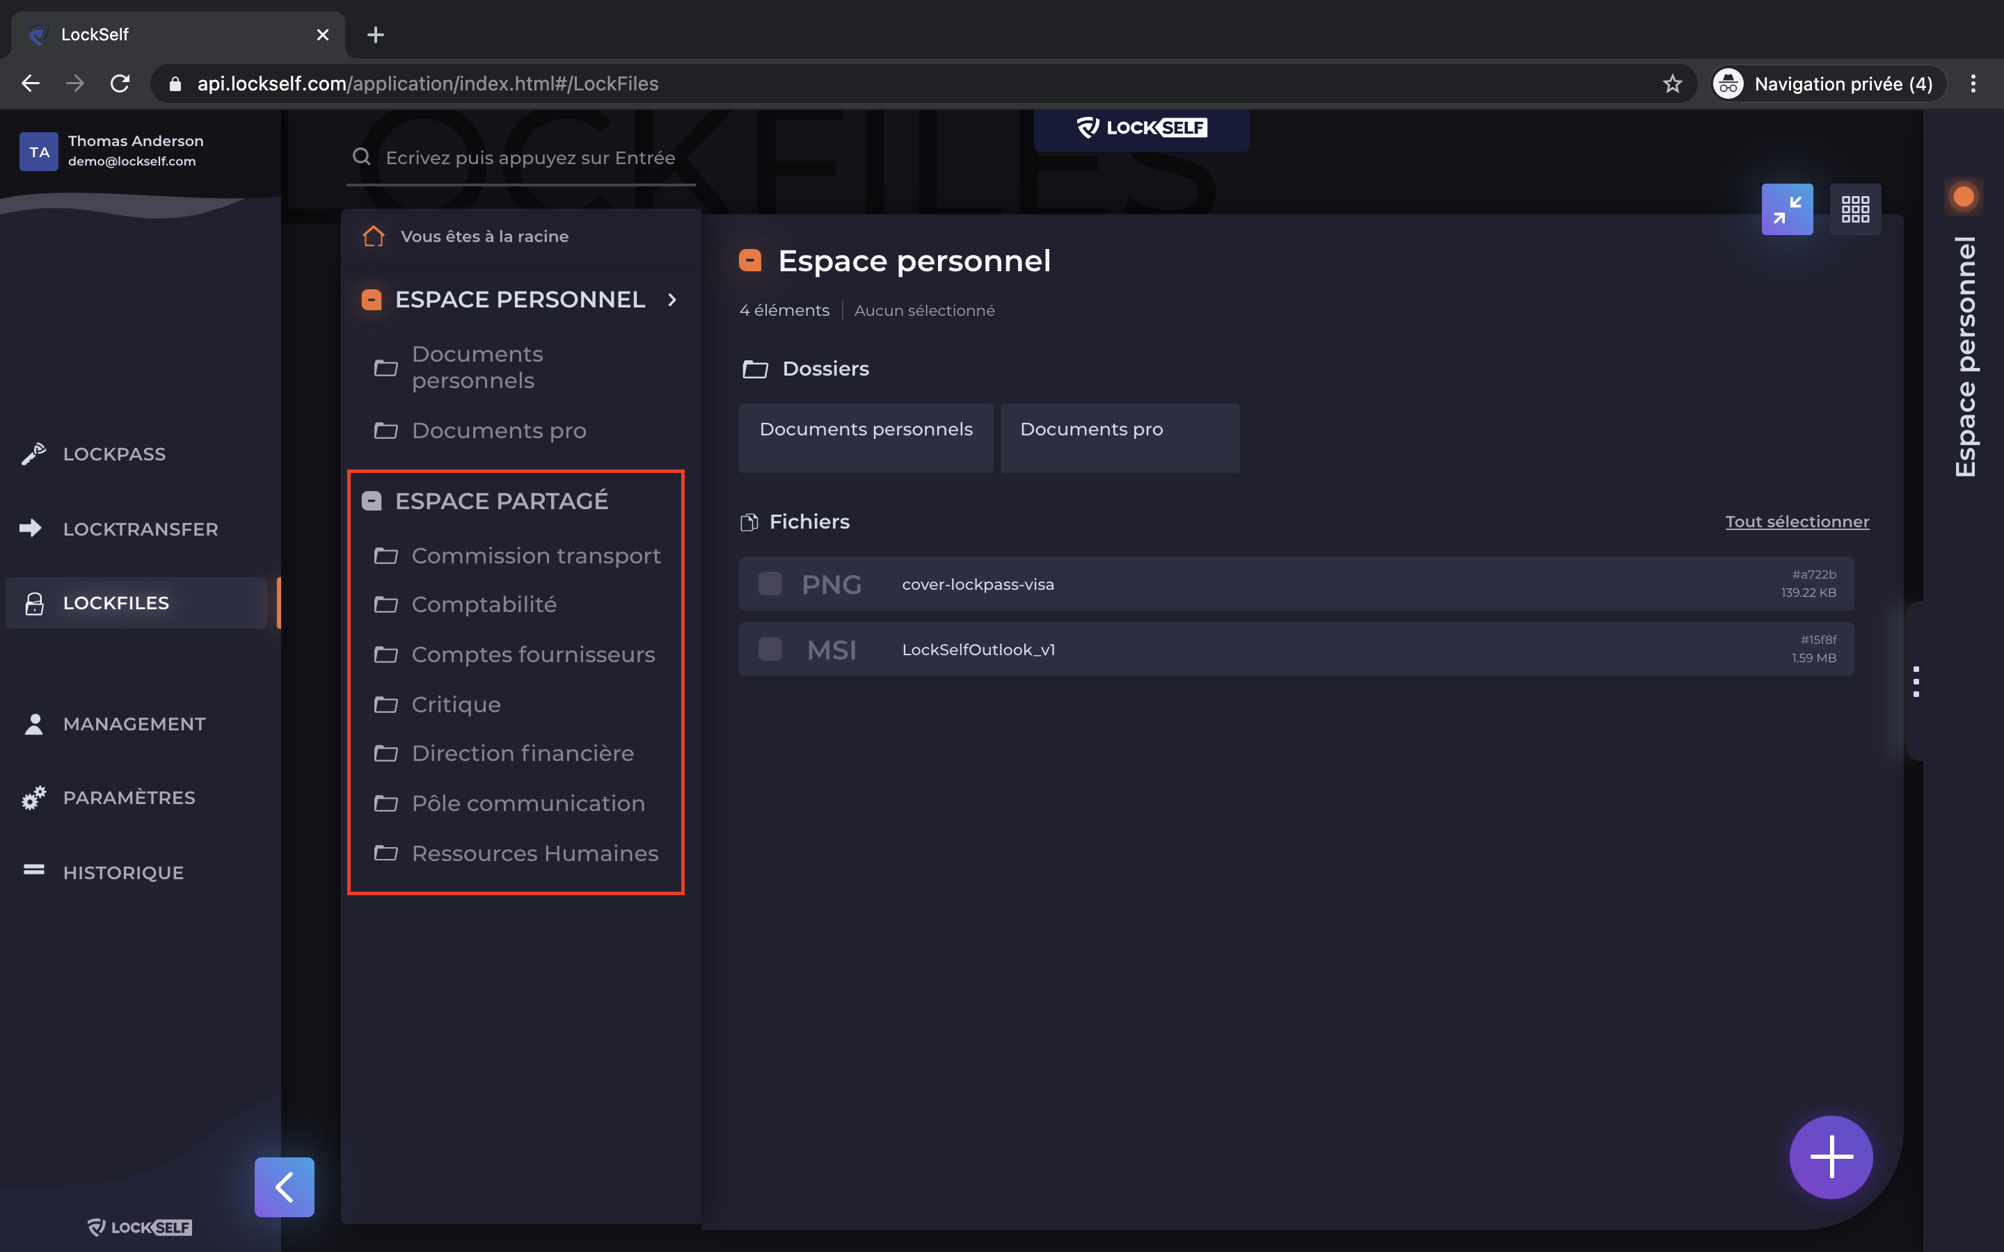Click the bottom LockSelf footer logo
Screen dimensions: 2004x1252
pyautogui.click(x=139, y=1226)
